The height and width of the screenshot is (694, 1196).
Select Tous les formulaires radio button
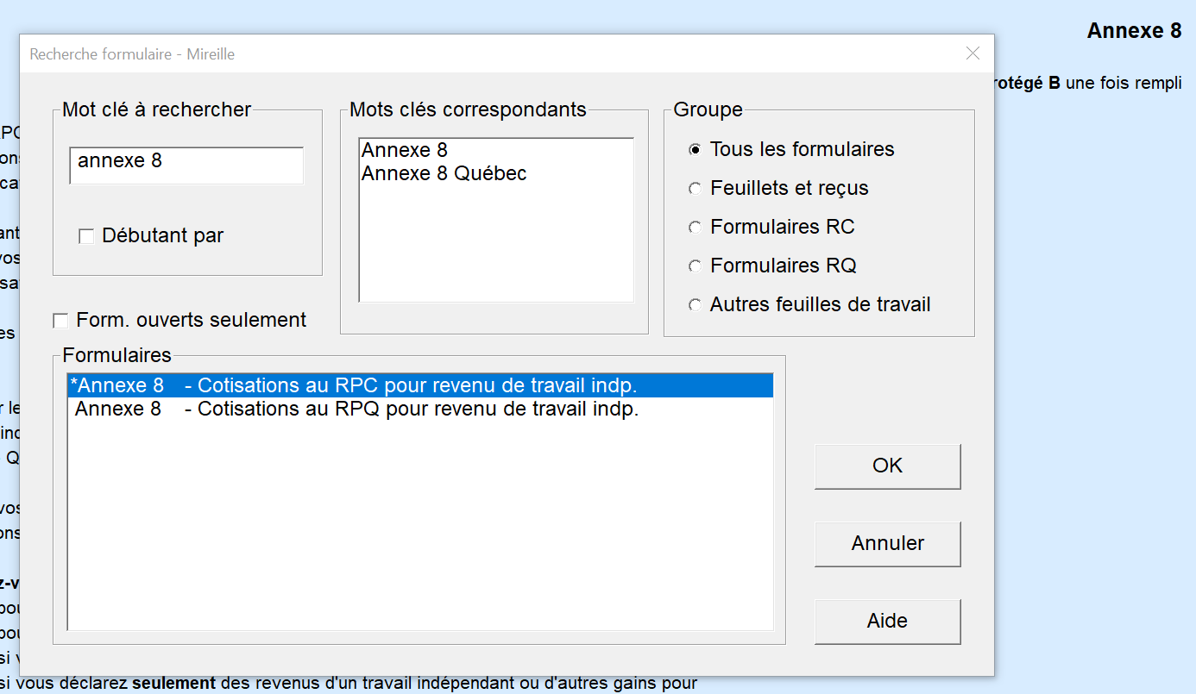coord(695,150)
